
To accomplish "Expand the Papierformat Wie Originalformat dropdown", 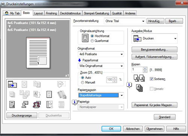I will [101, 66].
